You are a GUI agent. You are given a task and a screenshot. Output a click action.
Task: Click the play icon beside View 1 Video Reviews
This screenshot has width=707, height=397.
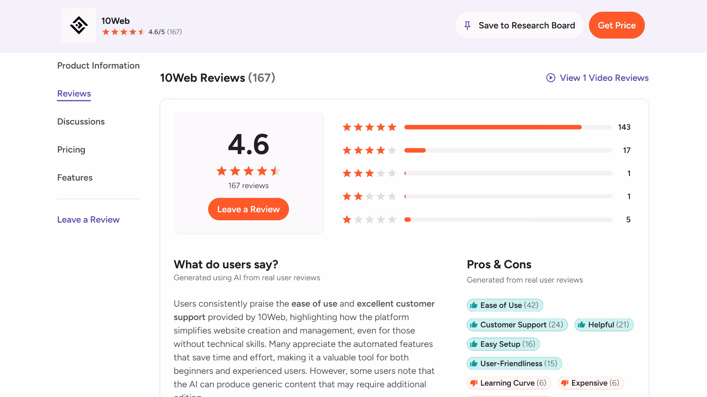click(x=551, y=78)
